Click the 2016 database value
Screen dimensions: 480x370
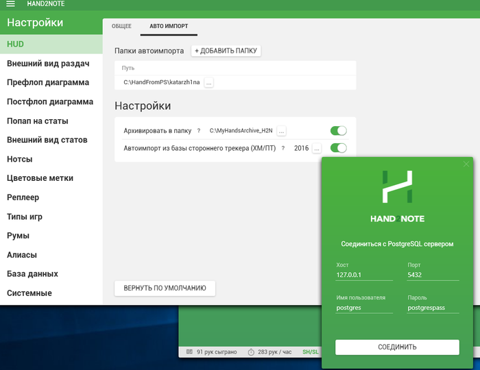pyautogui.click(x=301, y=148)
